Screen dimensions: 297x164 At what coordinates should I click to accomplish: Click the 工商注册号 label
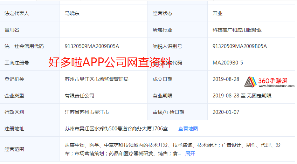pos(17,63)
